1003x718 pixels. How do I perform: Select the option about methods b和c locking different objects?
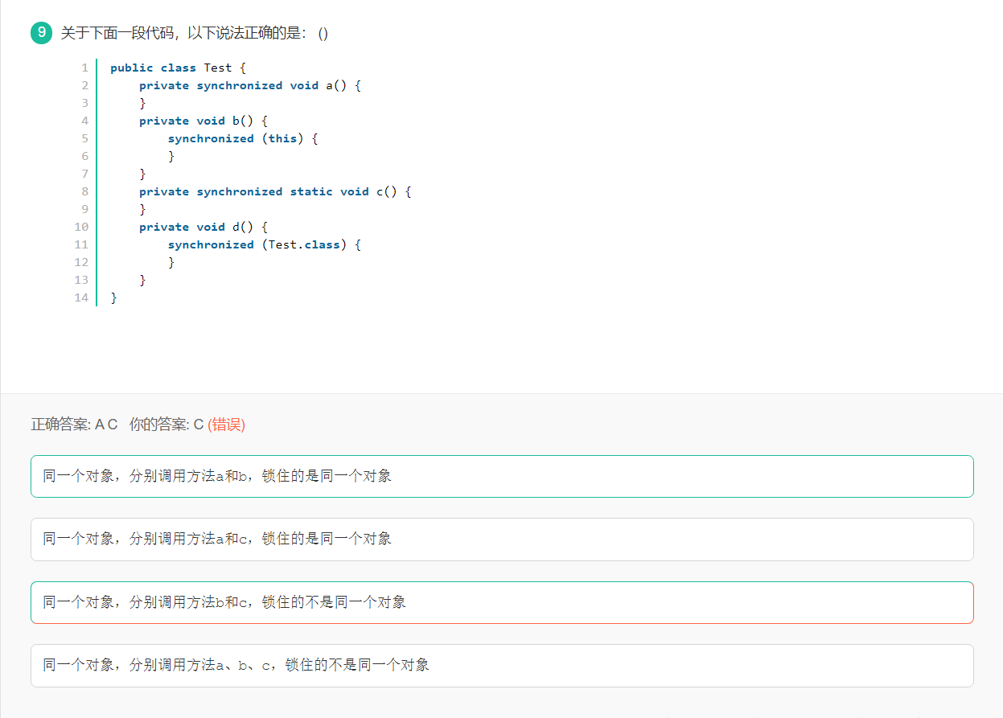tap(501, 602)
